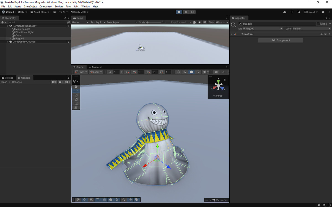Select the Rect tool
The image size is (332, 207).
(76, 103)
